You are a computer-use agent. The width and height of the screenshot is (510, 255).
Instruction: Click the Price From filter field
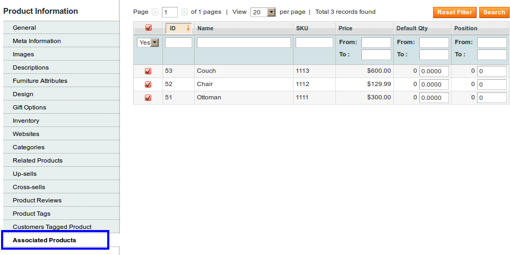click(376, 42)
